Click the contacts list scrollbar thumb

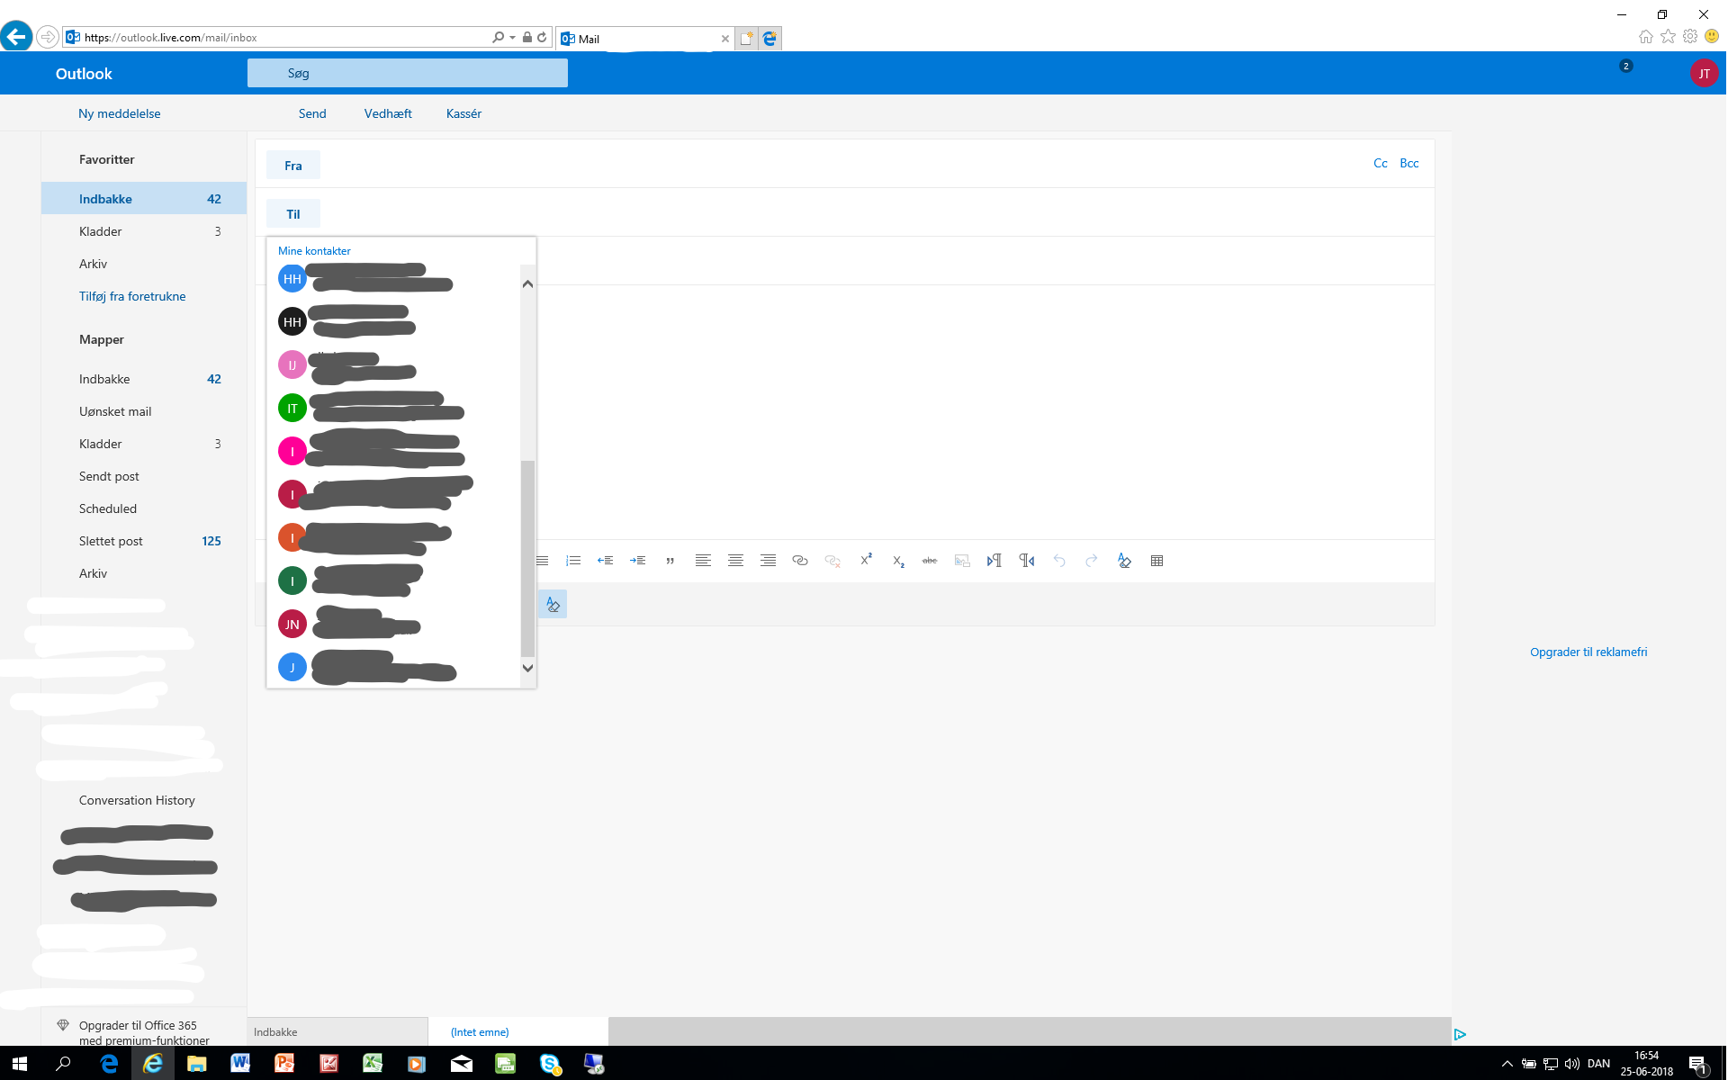coord(528,558)
